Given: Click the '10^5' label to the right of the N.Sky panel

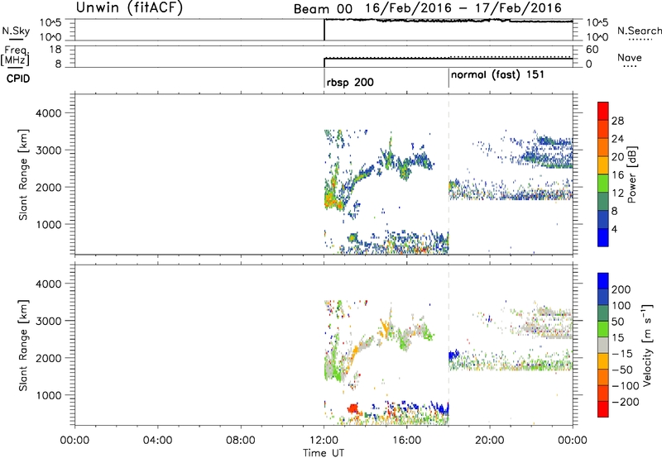Looking at the screenshot, I should coord(597,23).
